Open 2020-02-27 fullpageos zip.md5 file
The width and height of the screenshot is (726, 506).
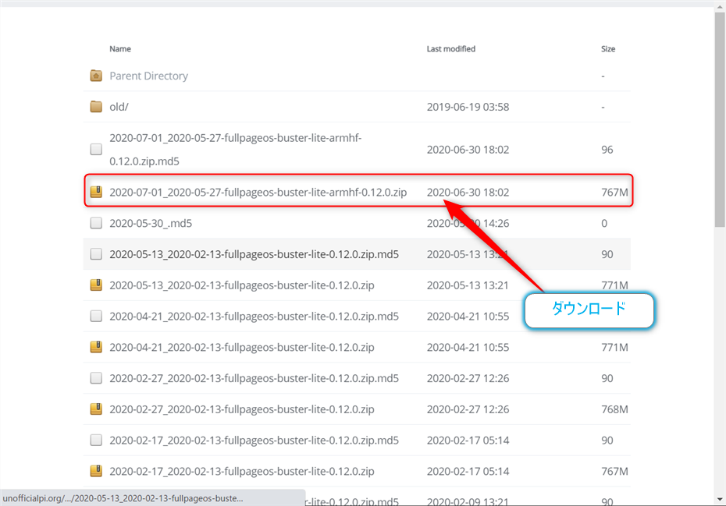point(254,378)
